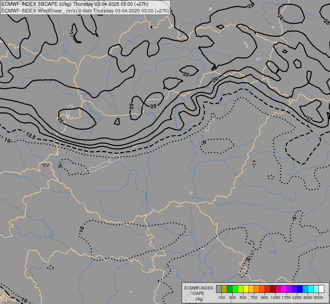Click the bright magenta legend swatch

[283, 289]
